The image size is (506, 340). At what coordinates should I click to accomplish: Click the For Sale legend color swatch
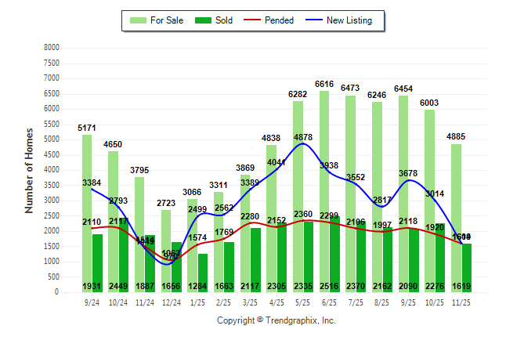pos(140,20)
